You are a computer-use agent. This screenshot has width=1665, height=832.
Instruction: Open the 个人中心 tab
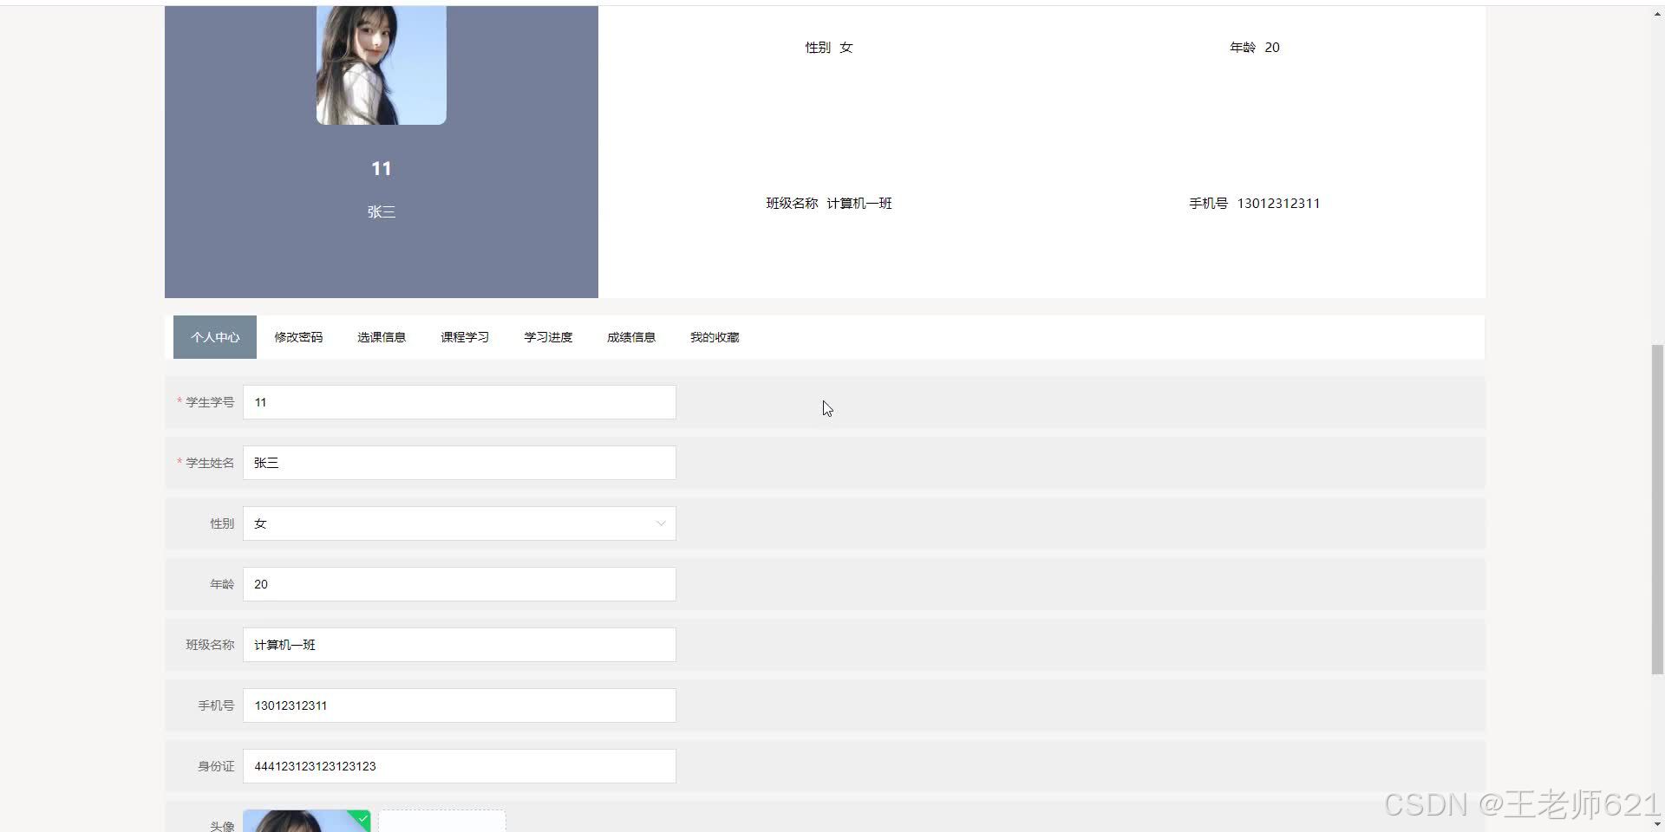215,337
